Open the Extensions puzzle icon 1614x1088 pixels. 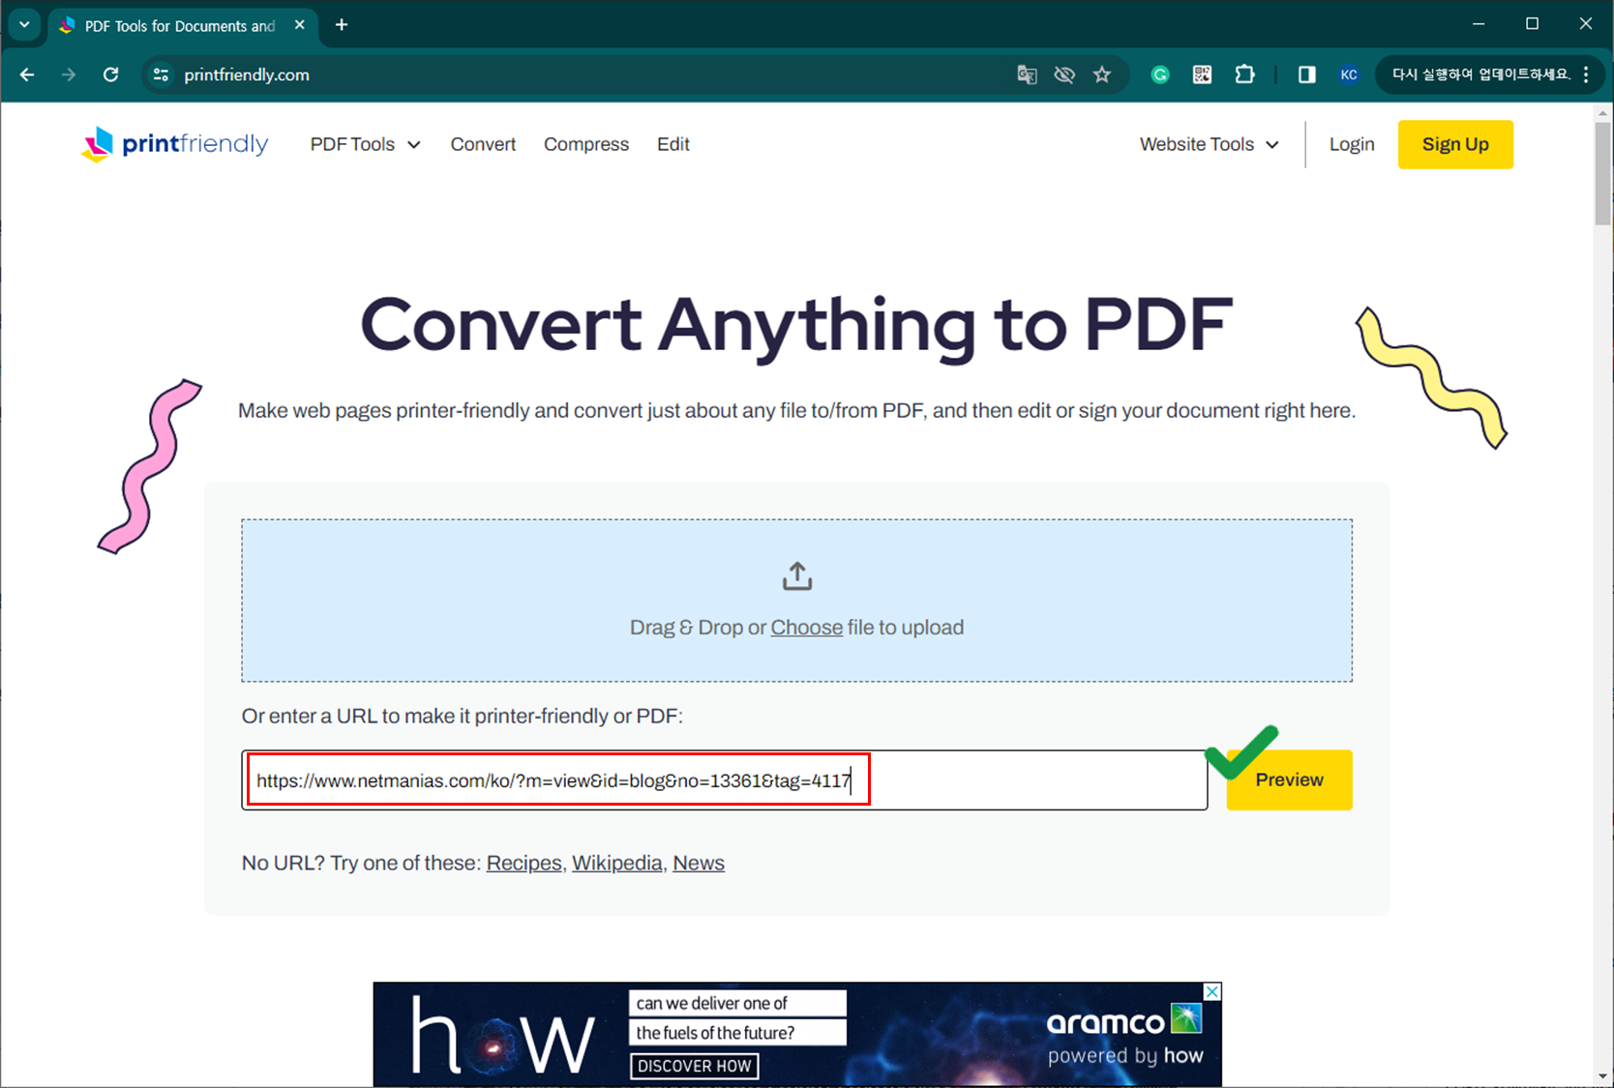click(1244, 74)
